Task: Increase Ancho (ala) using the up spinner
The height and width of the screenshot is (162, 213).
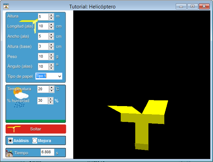Action: coord(51,35)
